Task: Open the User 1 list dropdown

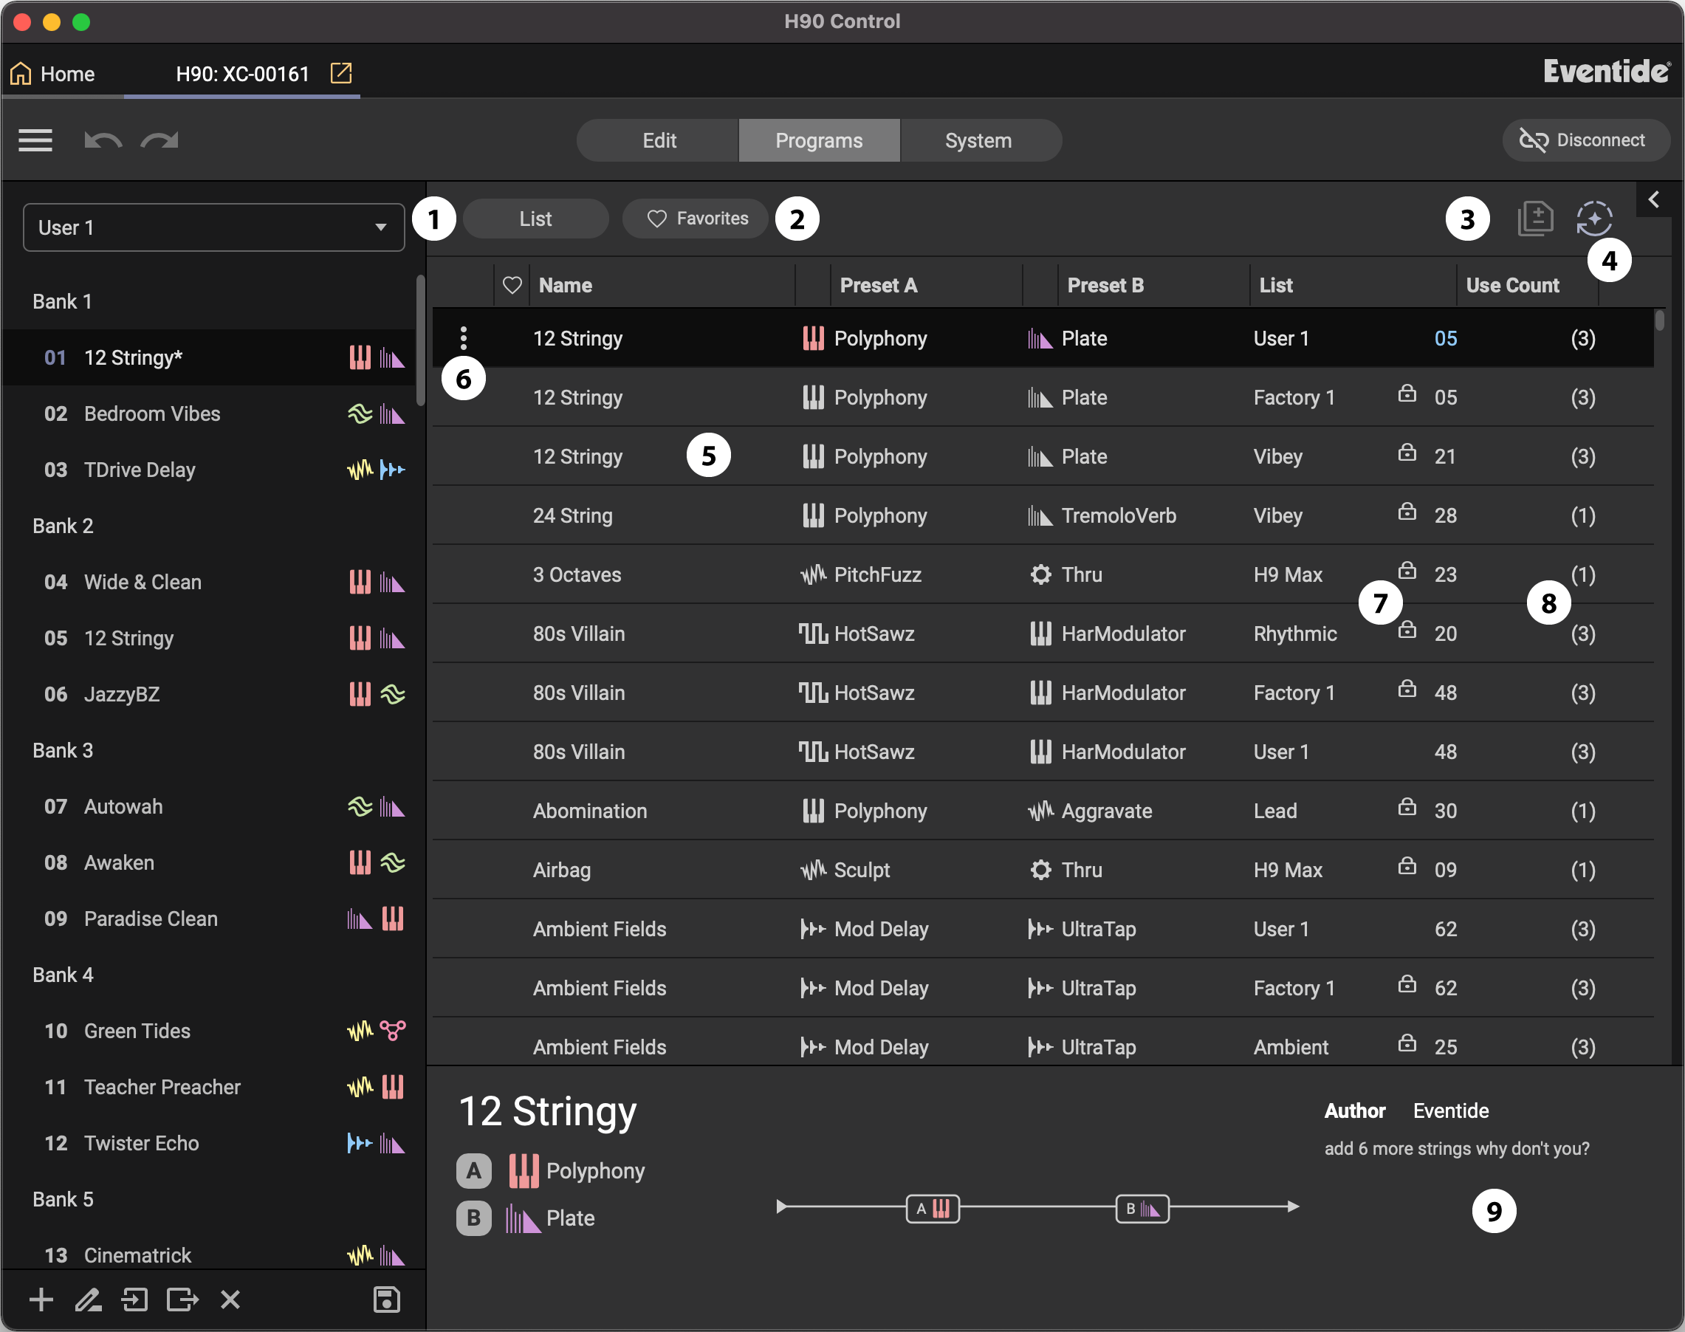Action: pyautogui.click(x=213, y=227)
